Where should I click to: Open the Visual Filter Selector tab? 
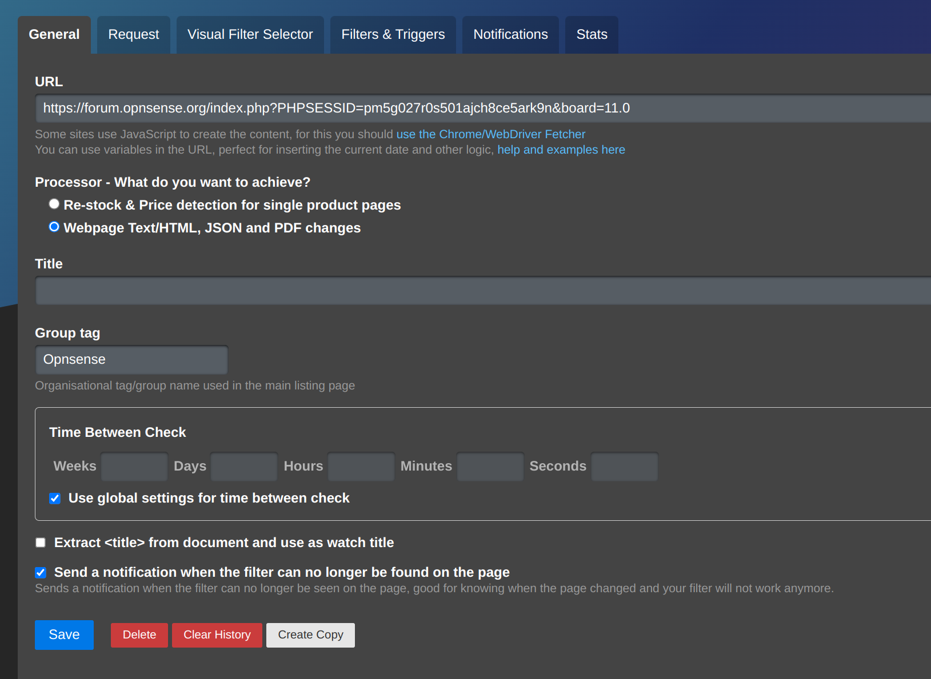pyautogui.click(x=250, y=35)
